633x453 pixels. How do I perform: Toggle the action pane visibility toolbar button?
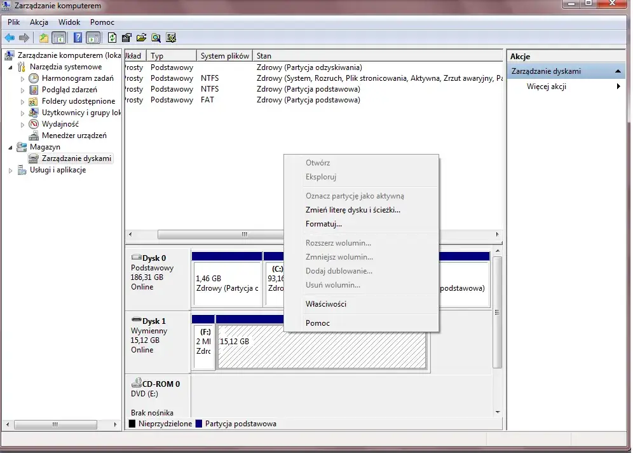[93, 38]
